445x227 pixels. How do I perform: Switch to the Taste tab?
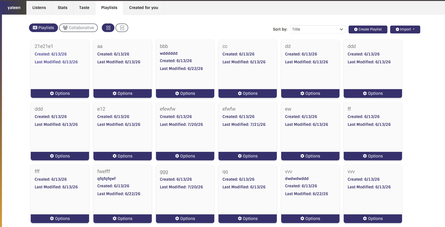click(84, 8)
